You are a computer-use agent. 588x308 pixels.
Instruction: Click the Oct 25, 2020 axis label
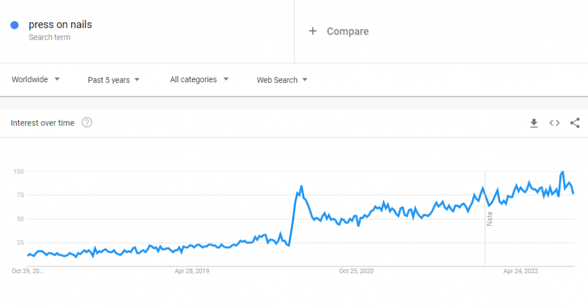357,271
